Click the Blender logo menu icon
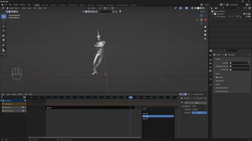 2,5
